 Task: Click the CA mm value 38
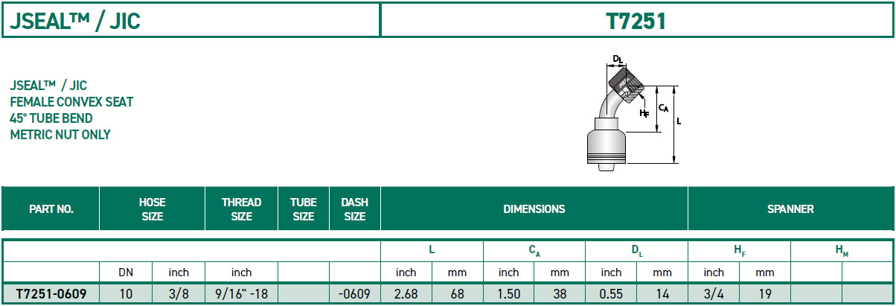560,293
